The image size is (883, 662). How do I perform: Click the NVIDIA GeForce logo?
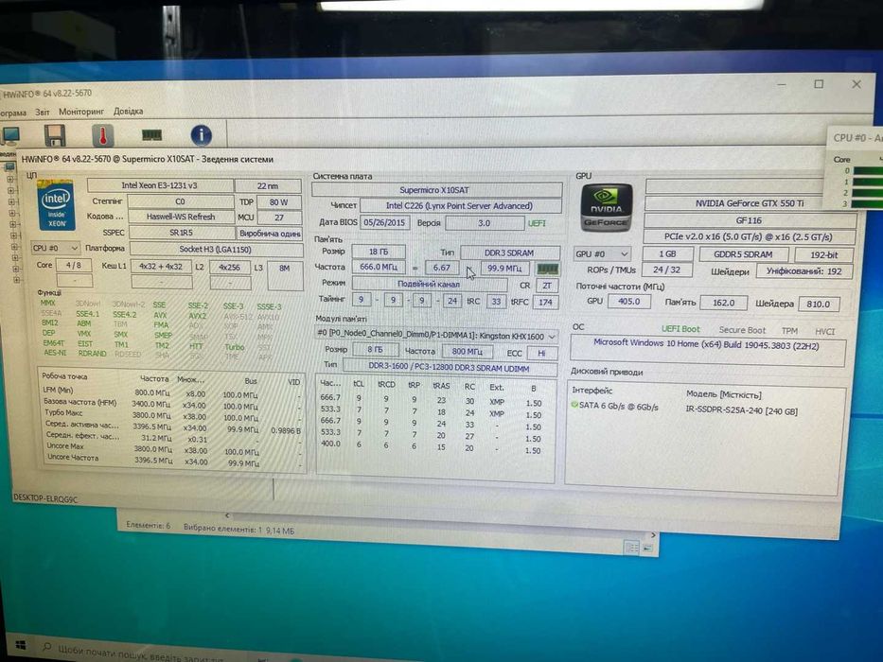pyautogui.click(x=607, y=208)
